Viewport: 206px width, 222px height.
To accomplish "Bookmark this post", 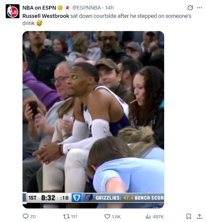I will click(x=189, y=216).
